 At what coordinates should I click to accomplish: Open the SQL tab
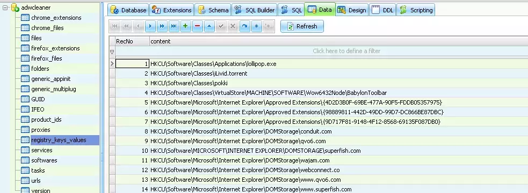click(x=291, y=10)
